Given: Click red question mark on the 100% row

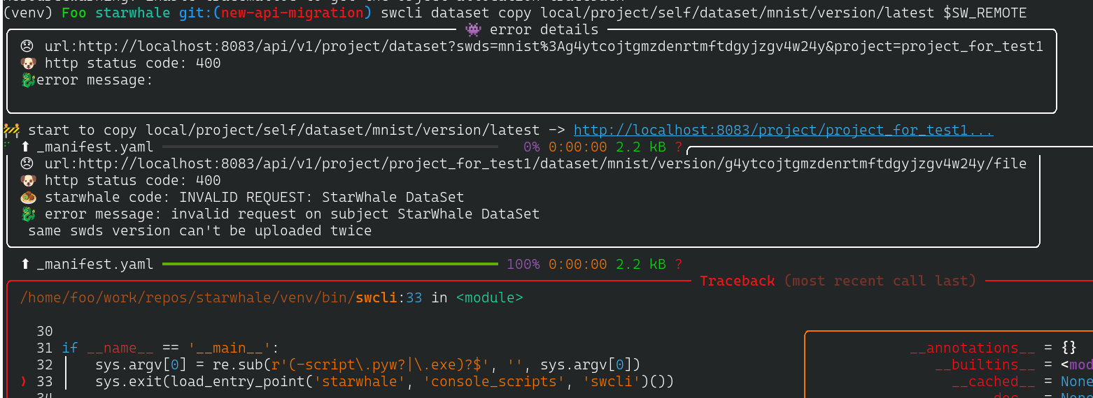Looking at the screenshot, I should coord(678,265).
